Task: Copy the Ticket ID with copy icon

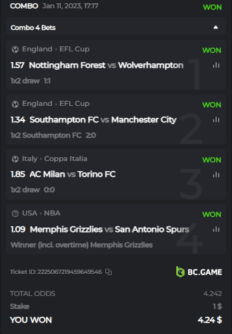Action: tap(108, 272)
